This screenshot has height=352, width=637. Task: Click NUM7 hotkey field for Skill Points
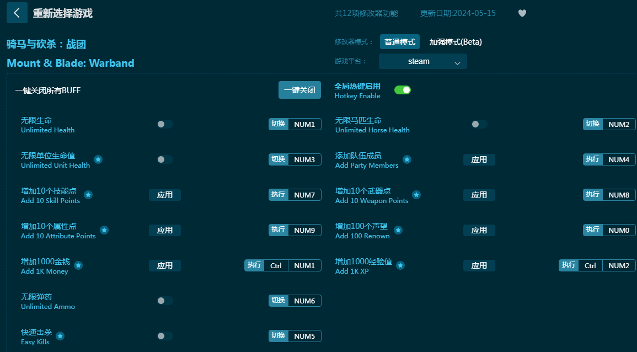(x=304, y=195)
